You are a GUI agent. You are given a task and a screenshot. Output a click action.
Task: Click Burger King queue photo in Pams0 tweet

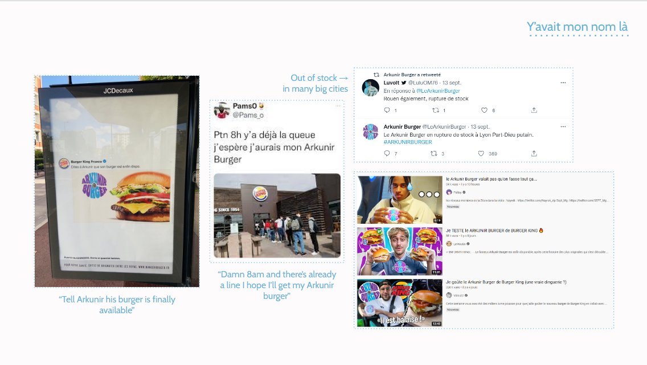tap(277, 215)
